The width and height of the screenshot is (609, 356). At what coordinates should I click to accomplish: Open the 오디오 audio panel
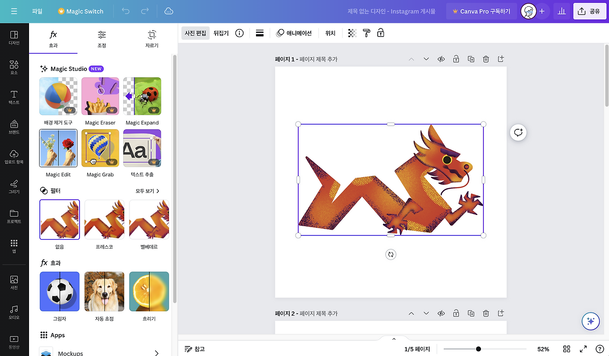click(14, 312)
